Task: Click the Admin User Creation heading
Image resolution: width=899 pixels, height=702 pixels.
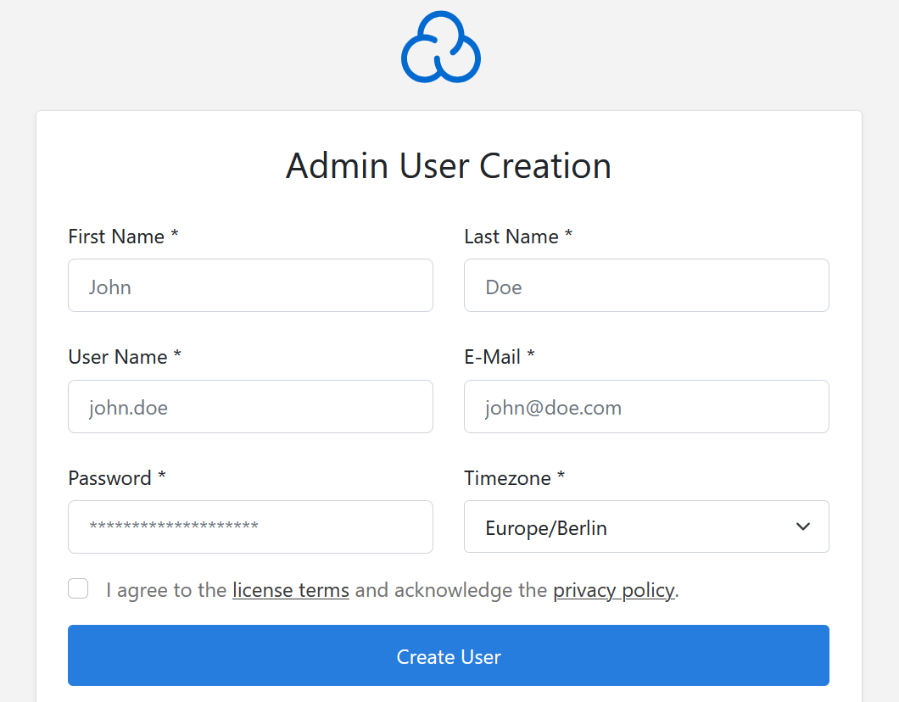Action: point(449,166)
